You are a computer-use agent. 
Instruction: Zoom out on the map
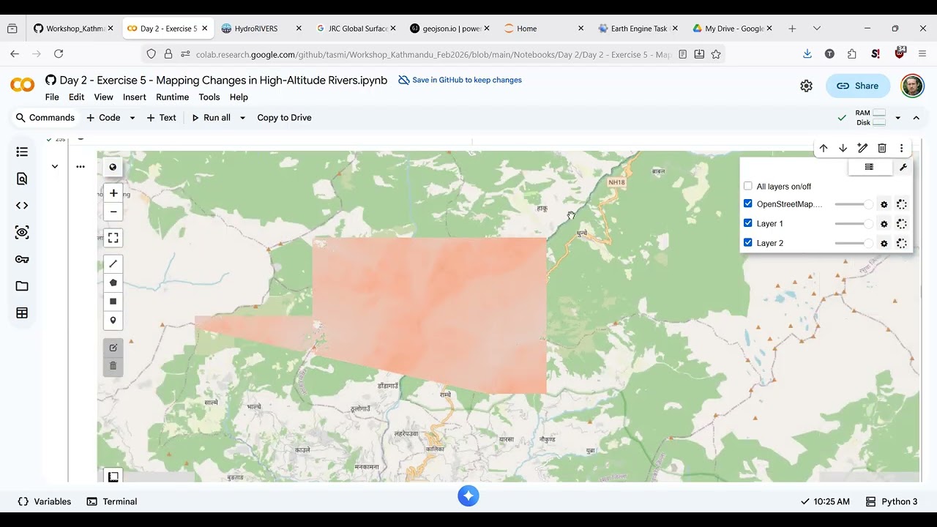pos(113,212)
